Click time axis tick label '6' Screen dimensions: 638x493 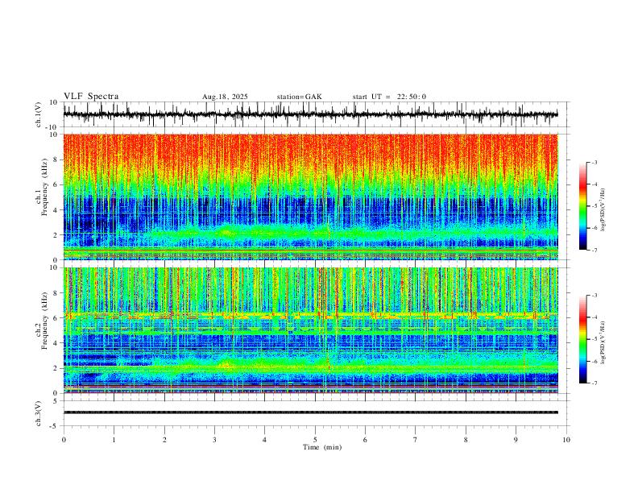point(365,440)
